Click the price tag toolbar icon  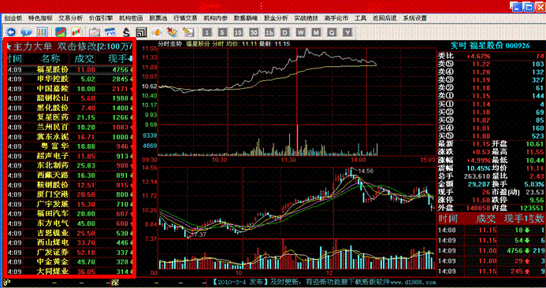tap(173, 32)
